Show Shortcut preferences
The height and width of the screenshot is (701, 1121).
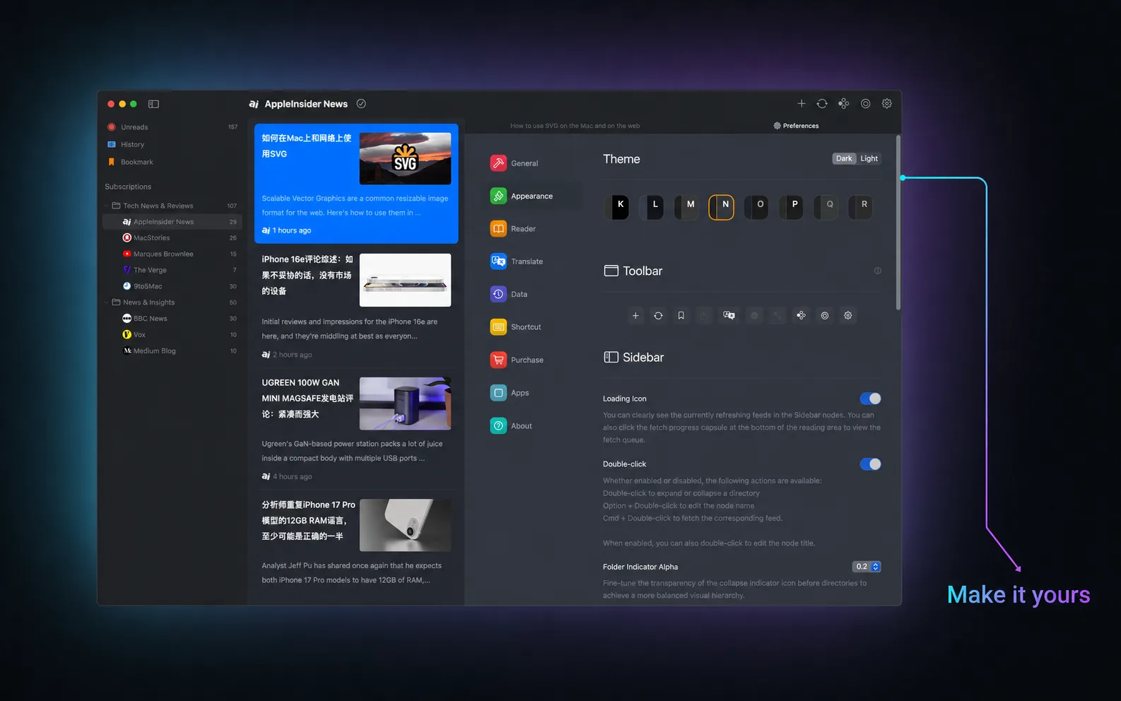533,327
